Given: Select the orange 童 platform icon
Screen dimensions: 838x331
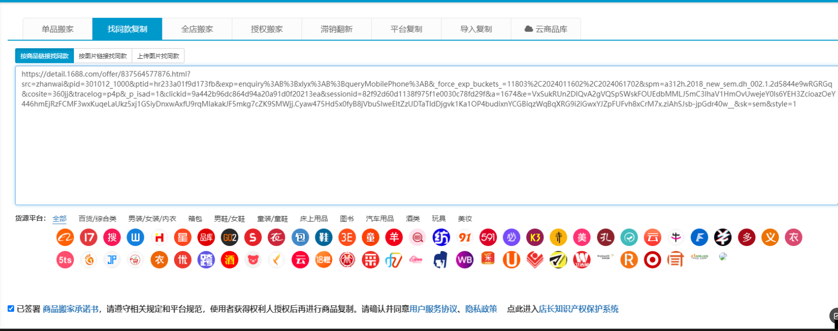Looking at the screenshot, I should tap(370, 237).
